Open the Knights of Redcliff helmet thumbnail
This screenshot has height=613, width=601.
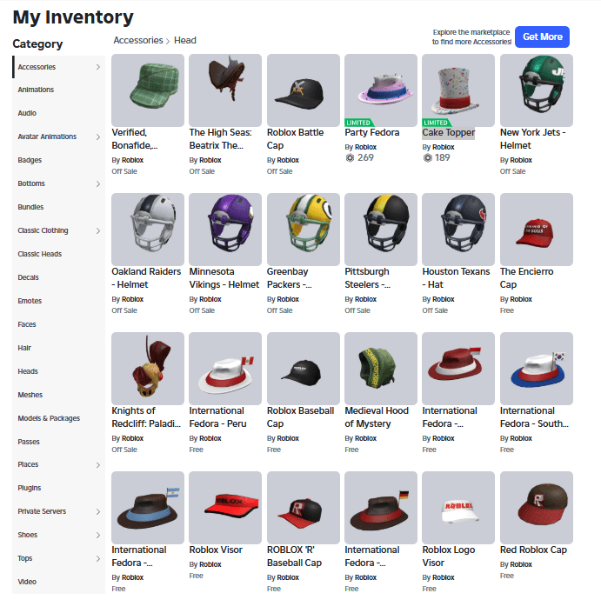[x=148, y=368]
